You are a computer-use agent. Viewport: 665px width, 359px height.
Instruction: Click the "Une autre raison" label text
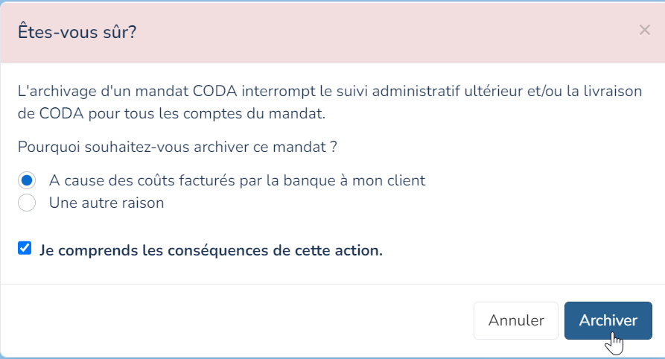tap(106, 203)
